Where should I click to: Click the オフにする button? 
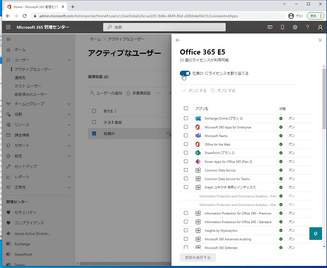[223, 91]
